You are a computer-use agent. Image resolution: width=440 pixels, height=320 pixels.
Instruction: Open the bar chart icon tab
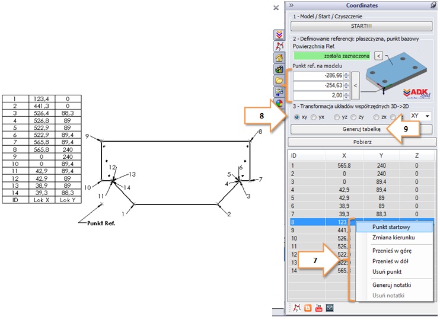[279, 69]
